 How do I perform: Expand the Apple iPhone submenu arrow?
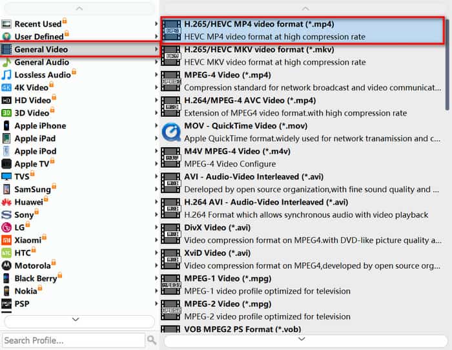click(x=156, y=125)
